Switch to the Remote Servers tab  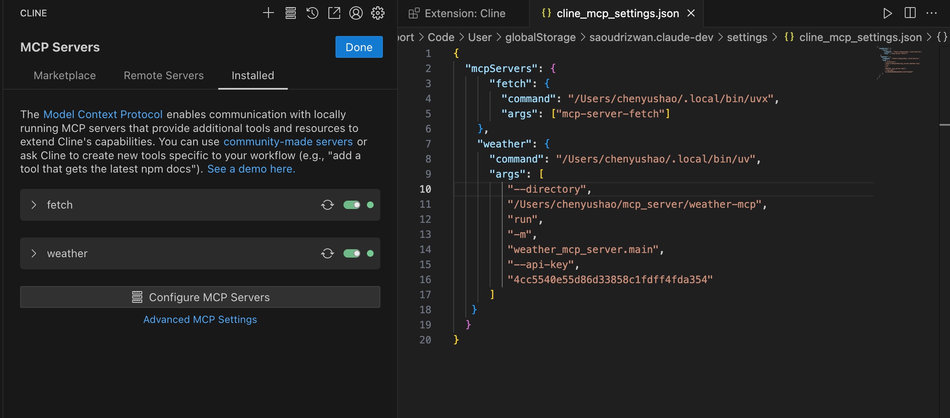[x=164, y=75]
